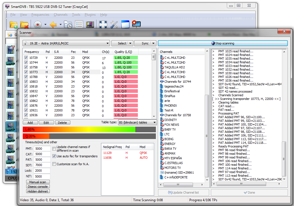
Task: Click the Stop scanning button
Action: pyautogui.click(x=223, y=43)
